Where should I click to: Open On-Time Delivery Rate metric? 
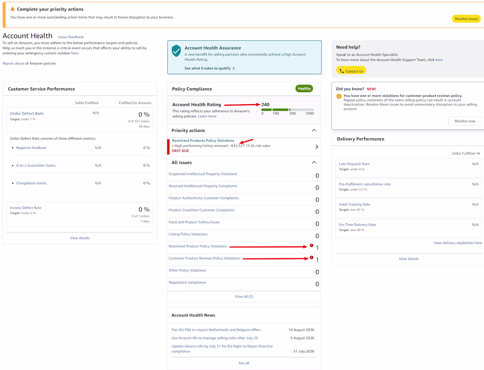coord(357,225)
